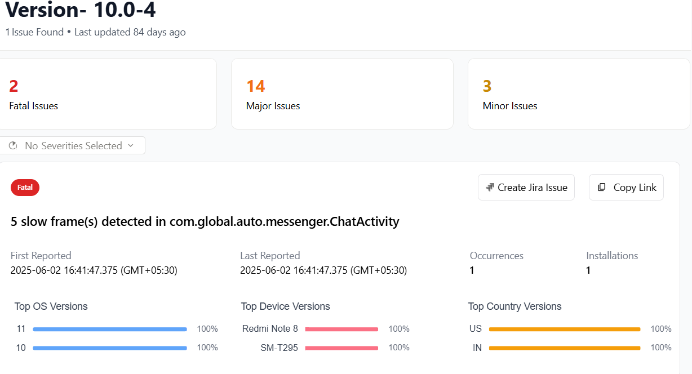Click the Jira icon on Create Jira Issue

491,187
